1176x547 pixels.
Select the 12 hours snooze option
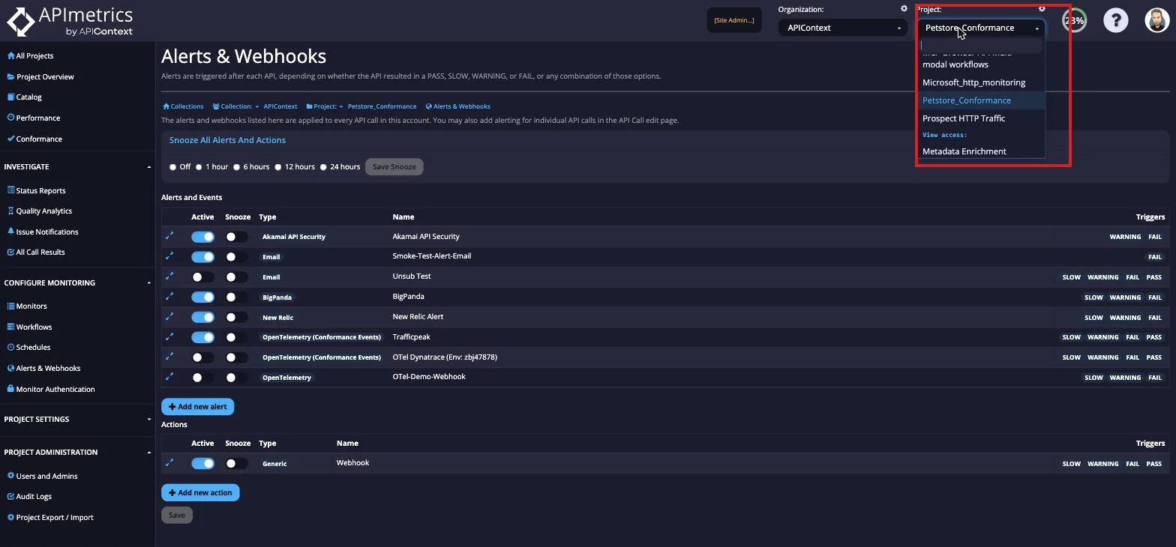tap(278, 167)
